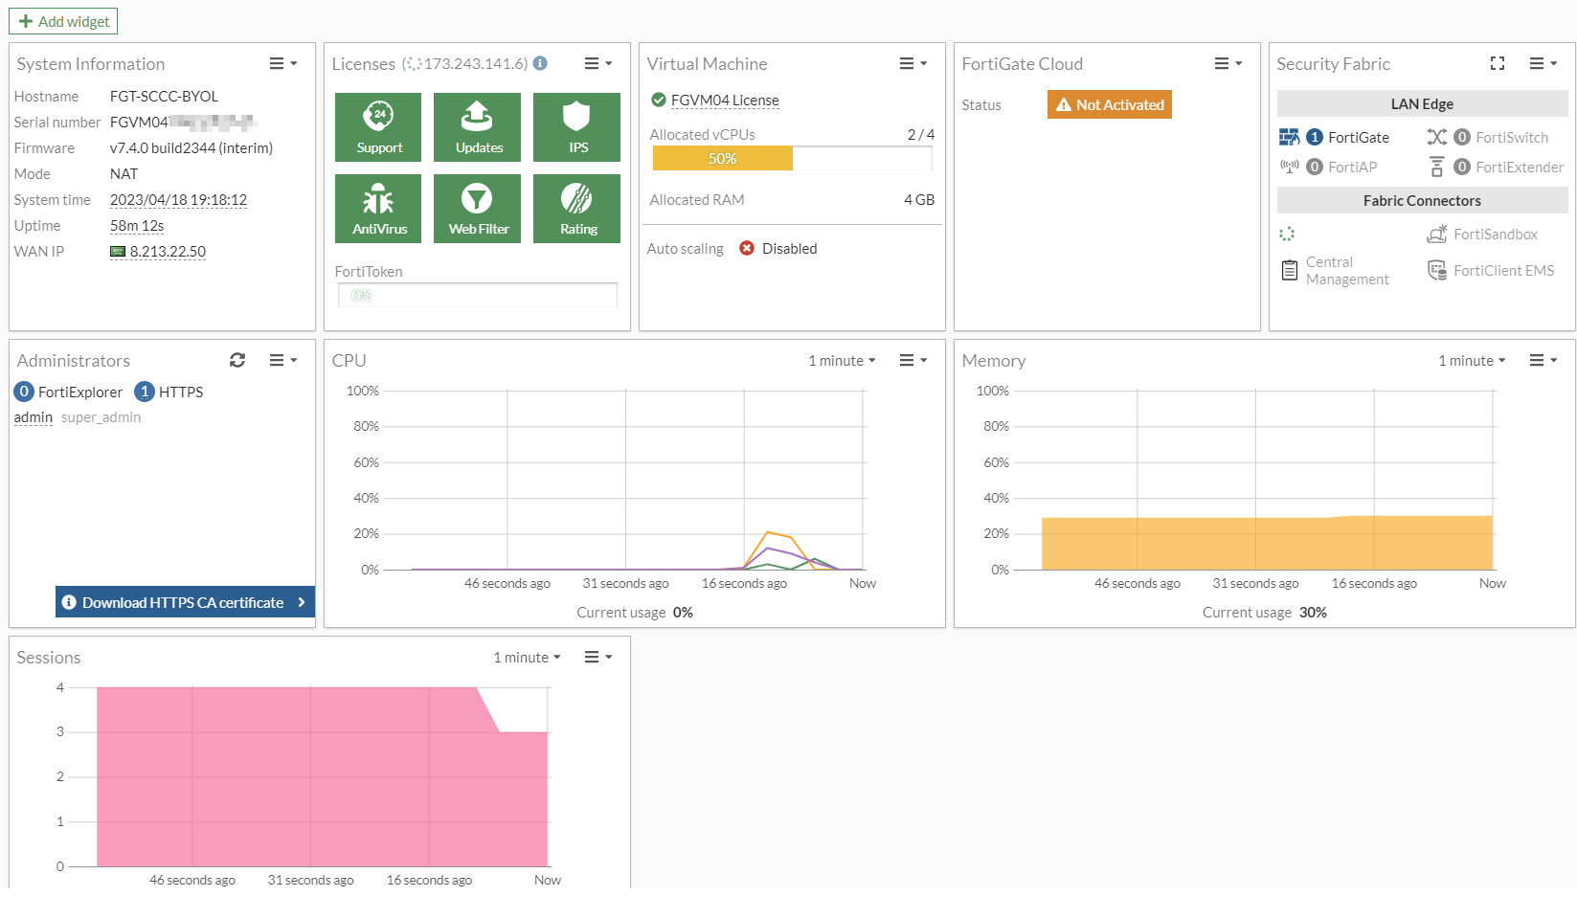Click the Rating license icon
Viewport: 1577px width, 897px height.
(x=576, y=208)
